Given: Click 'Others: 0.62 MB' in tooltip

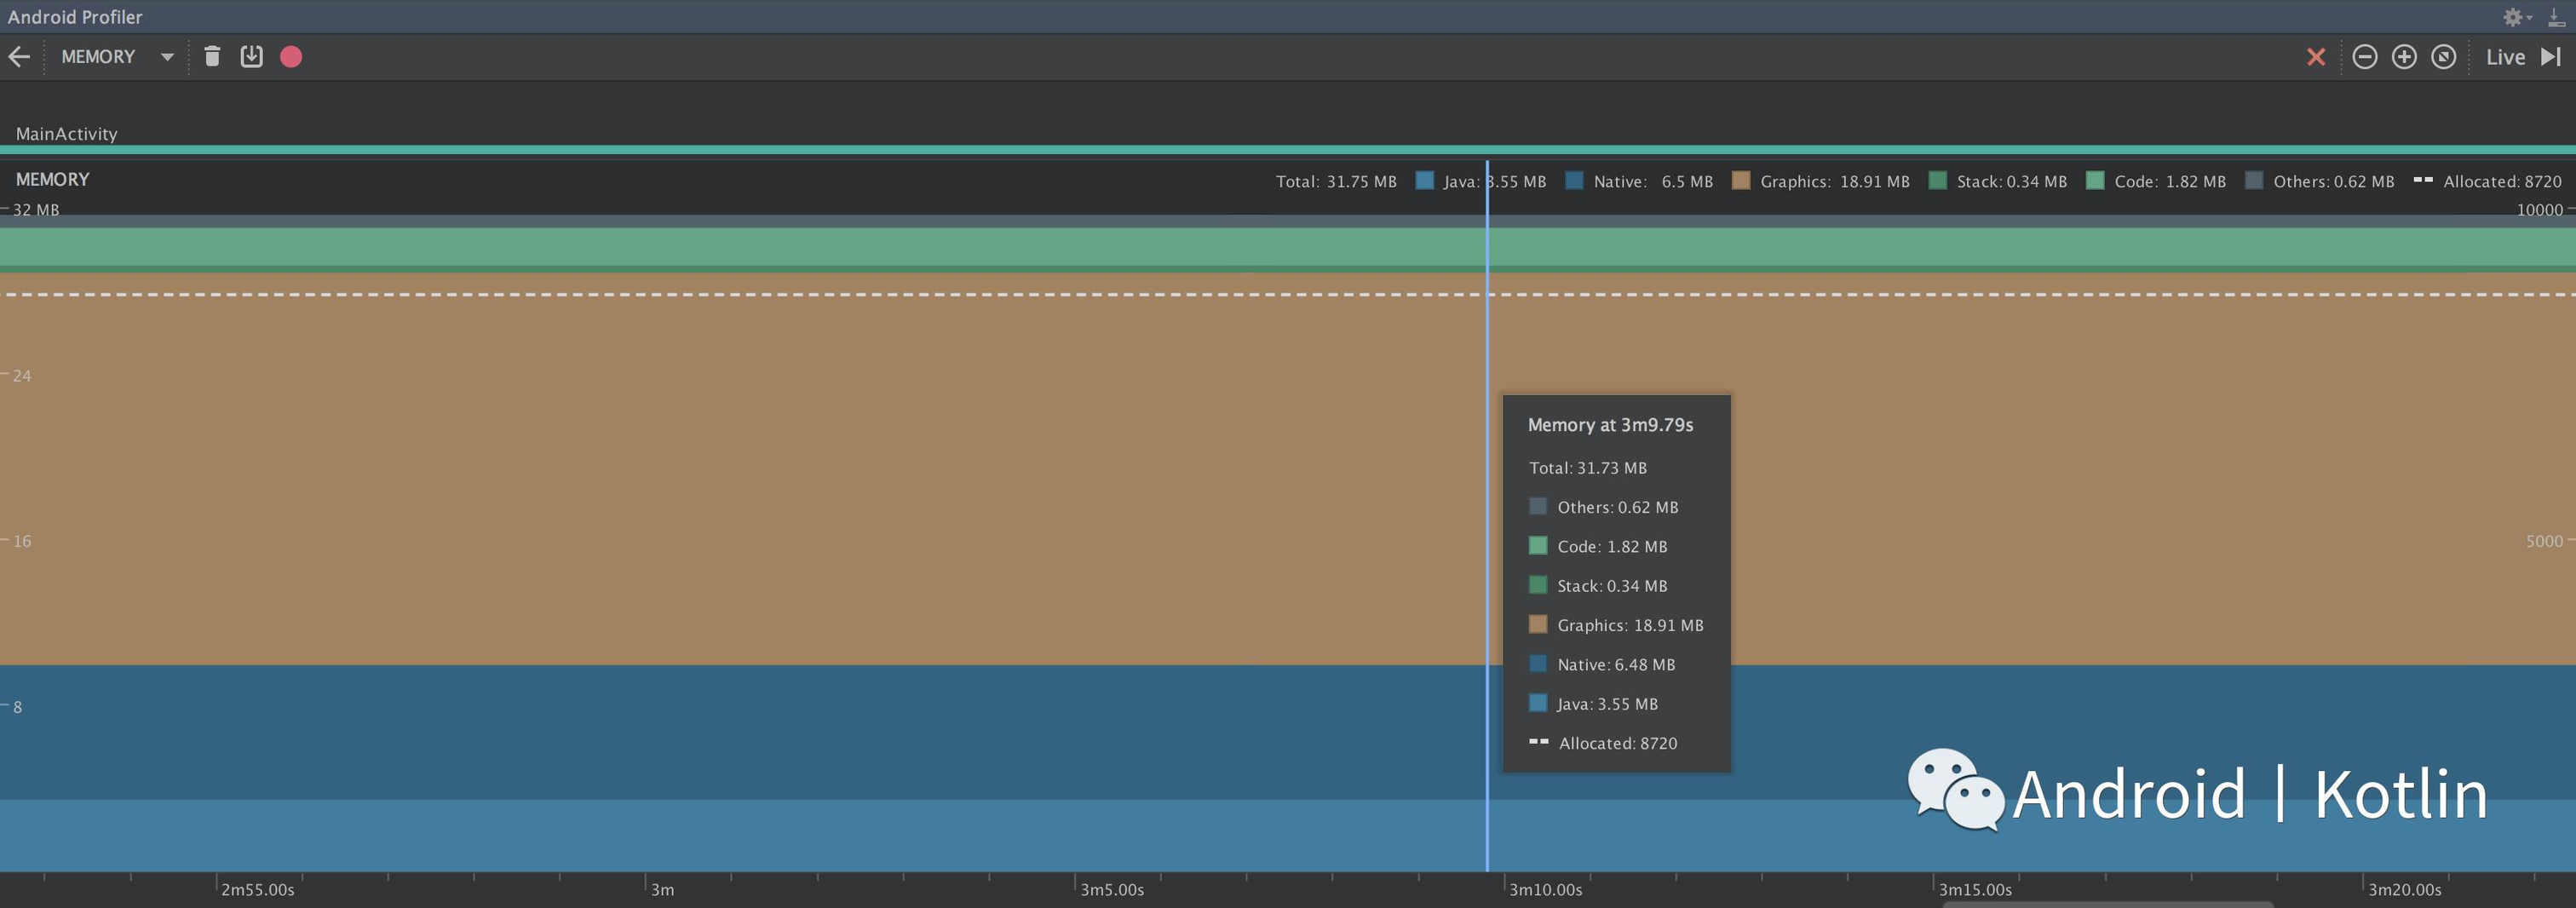Looking at the screenshot, I should (x=1617, y=507).
